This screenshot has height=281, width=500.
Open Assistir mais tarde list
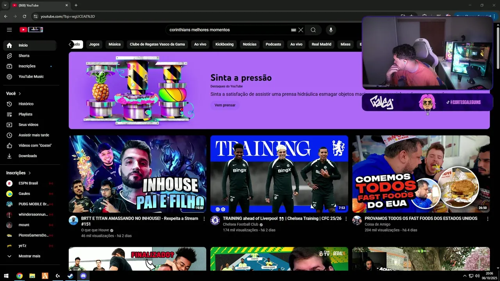[x=30, y=135]
